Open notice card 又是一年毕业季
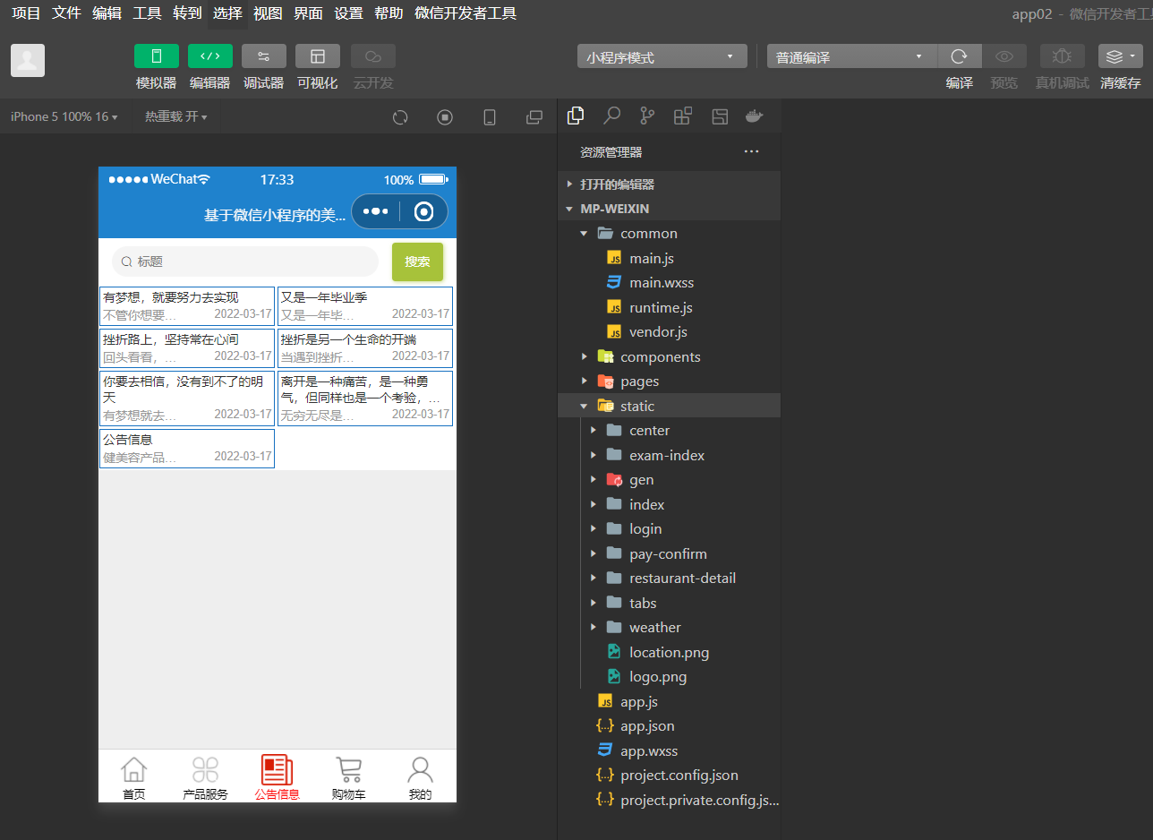 365,306
